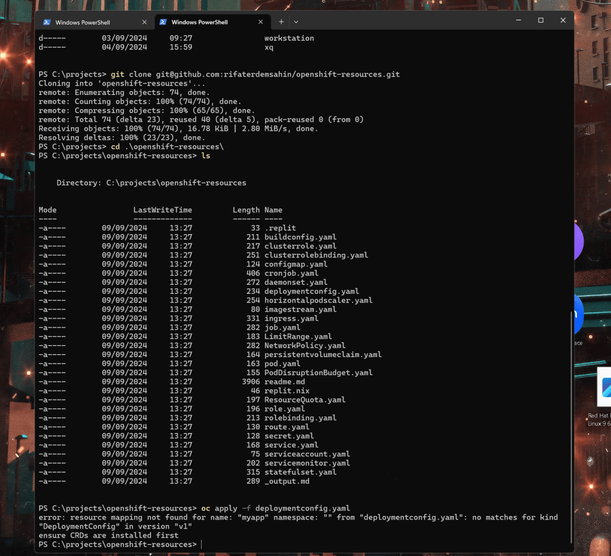Click the terminal vertical scrollbar thumb
The height and width of the screenshot is (556, 611).
571,426
